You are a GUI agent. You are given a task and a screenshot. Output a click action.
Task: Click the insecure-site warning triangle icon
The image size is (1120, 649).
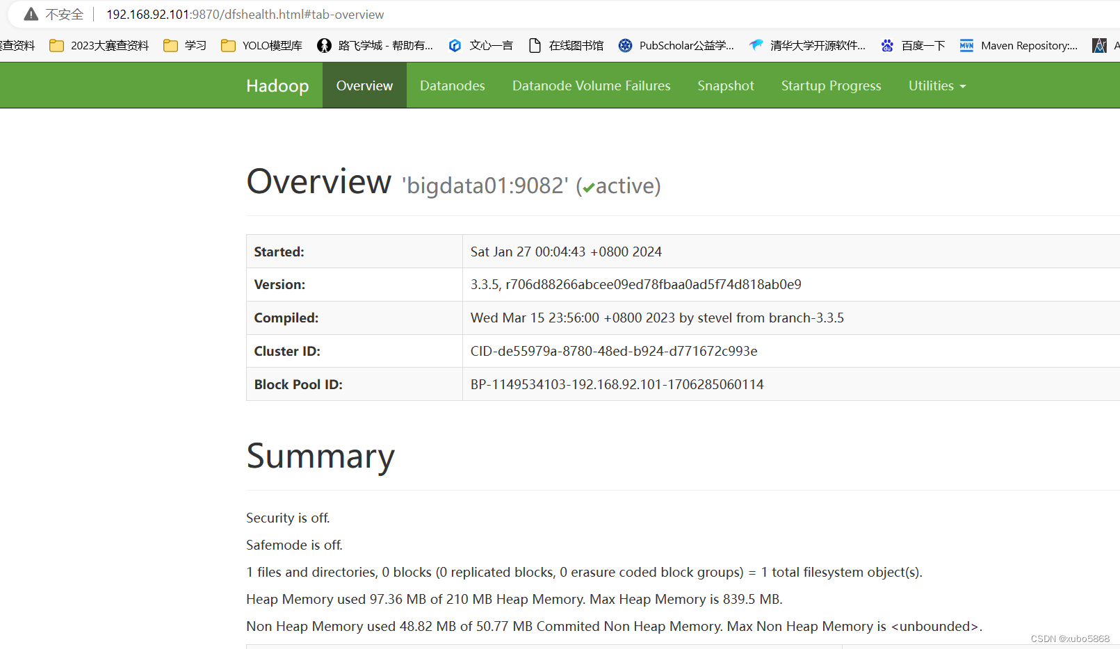31,14
